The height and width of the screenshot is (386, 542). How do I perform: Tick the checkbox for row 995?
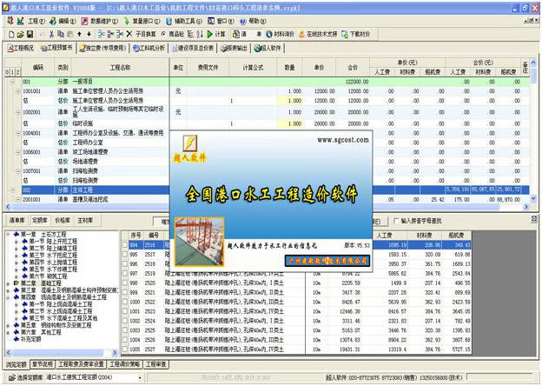click(125, 254)
